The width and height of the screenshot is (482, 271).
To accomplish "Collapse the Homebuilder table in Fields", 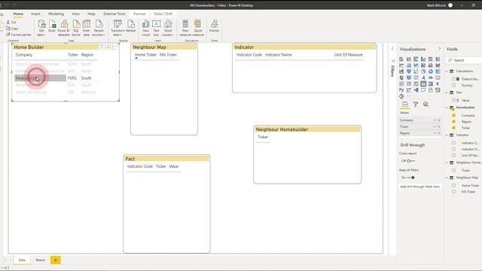I will pyautogui.click(x=447, y=107).
